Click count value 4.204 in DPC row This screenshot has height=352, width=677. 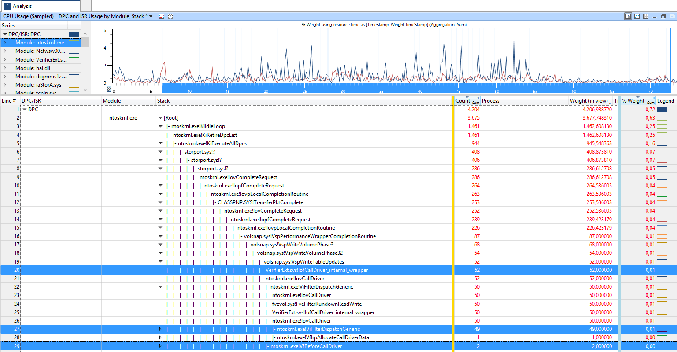click(474, 110)
